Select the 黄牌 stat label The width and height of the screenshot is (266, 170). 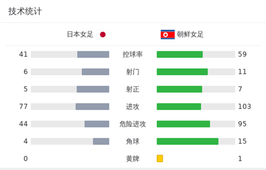point(133,159)
